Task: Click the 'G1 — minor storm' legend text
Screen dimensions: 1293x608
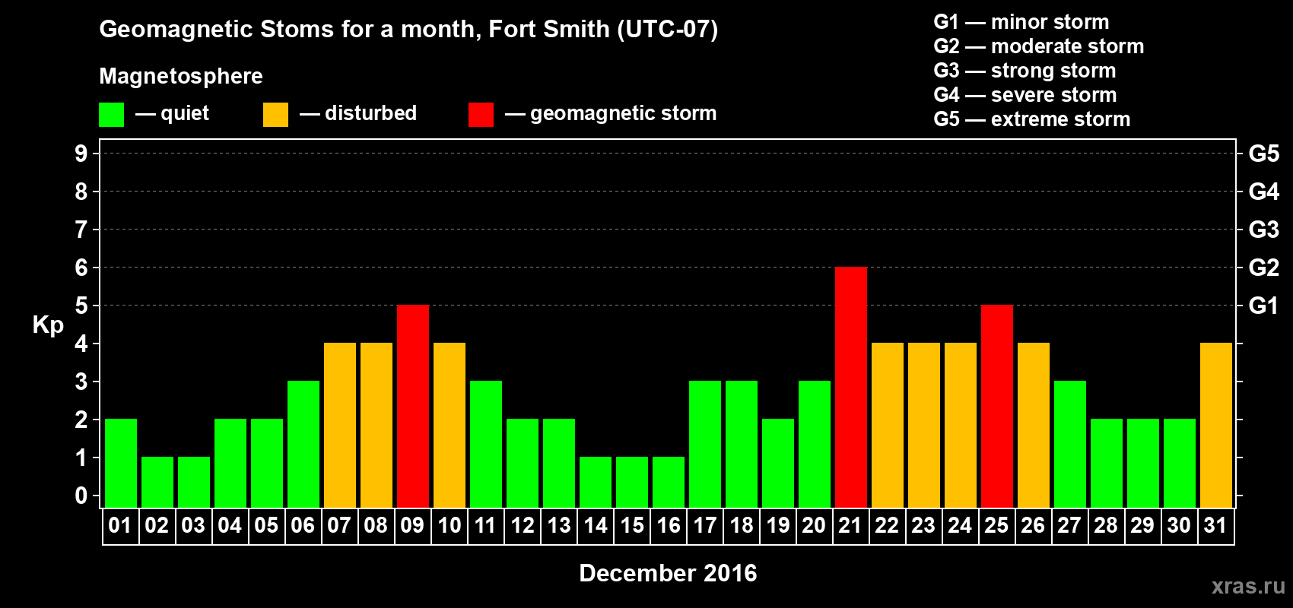Action: click(x=1021, y=22)
